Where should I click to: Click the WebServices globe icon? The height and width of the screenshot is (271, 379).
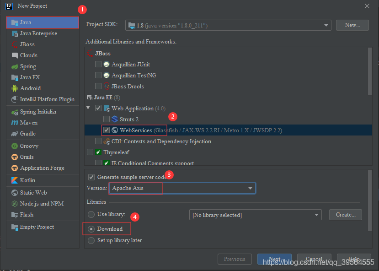(115, 130)
